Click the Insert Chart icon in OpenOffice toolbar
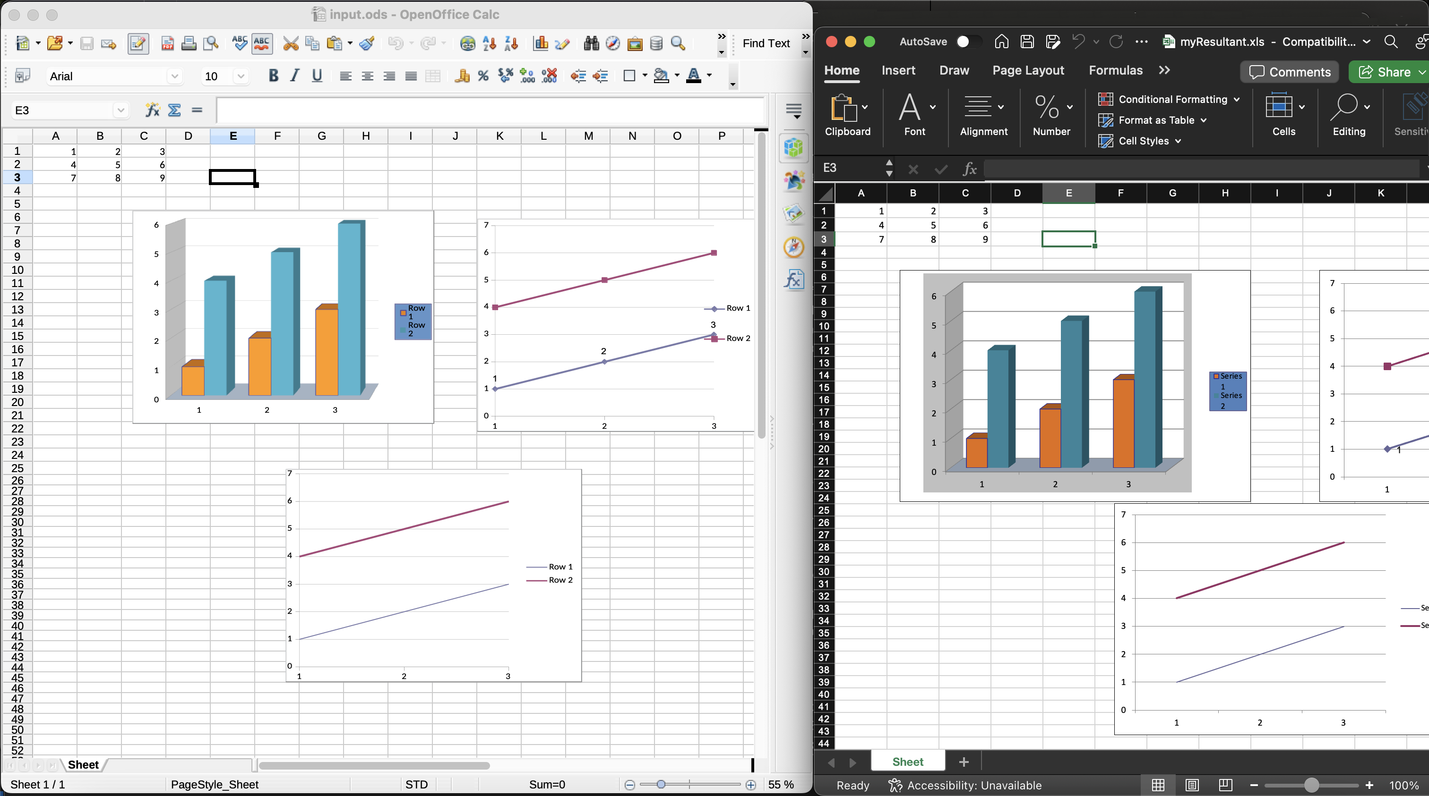 [540, 43]
